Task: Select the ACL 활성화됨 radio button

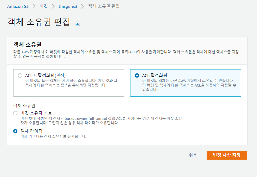Action: 137,75
